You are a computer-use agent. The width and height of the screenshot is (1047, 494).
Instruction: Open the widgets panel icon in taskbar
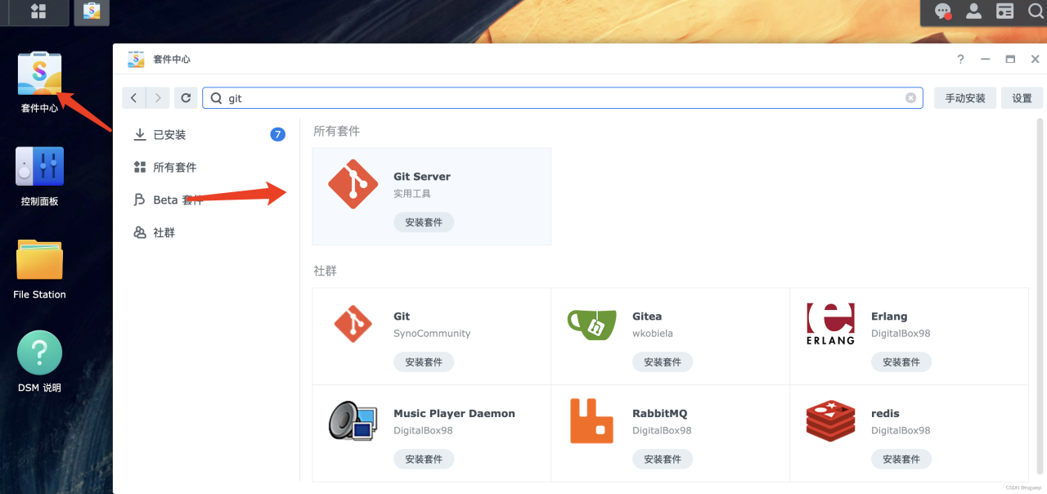(x=1004, y=11)
